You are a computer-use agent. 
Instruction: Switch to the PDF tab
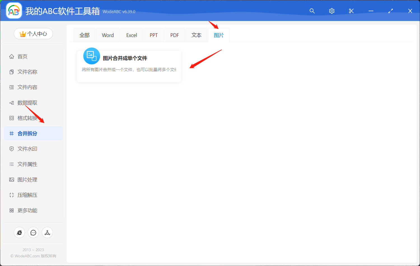(x=174, y=35)
